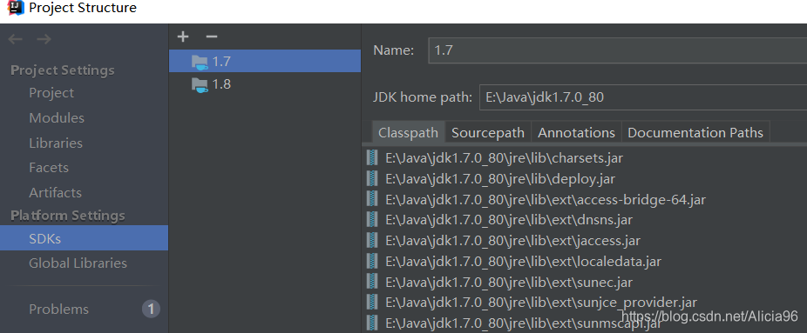This screenshot has width=807, height=333.
Task: Open the Global Libraries page
Action: 78,263
